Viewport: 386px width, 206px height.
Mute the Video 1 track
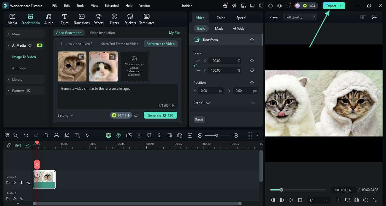click(15, 183)
